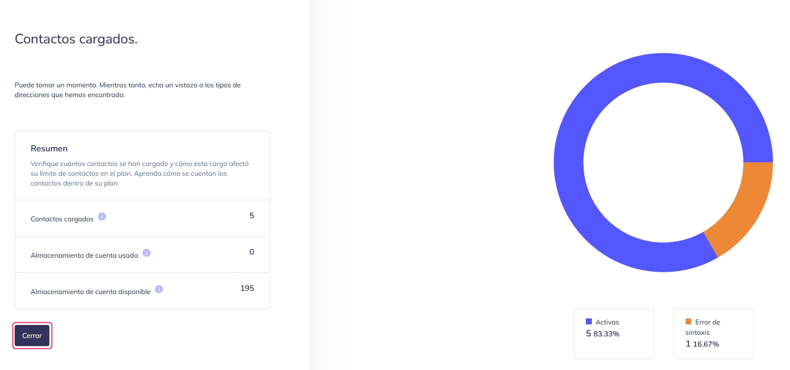Click the 83.33% Activas percentage
790x370 pixels.
606,334
